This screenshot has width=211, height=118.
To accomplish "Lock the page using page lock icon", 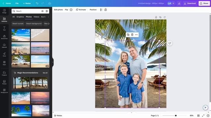I will click(x=156, y=17).
